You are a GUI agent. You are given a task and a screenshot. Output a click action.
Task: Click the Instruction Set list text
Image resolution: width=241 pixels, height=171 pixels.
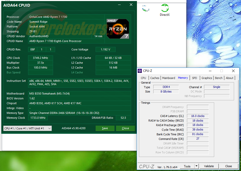click(x=79, y=83)
